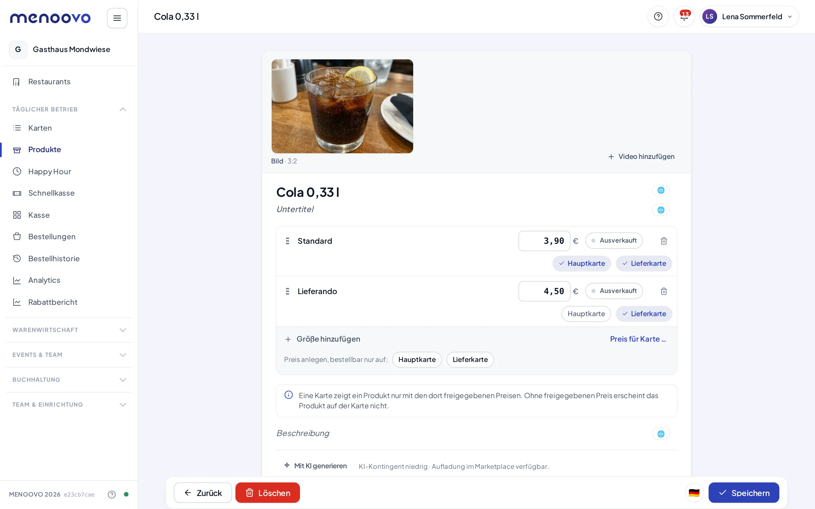815x509 pixels.
Task: Toggle Lieferkarte chip on the Lieferando row
Action: (x=644, y=314)
